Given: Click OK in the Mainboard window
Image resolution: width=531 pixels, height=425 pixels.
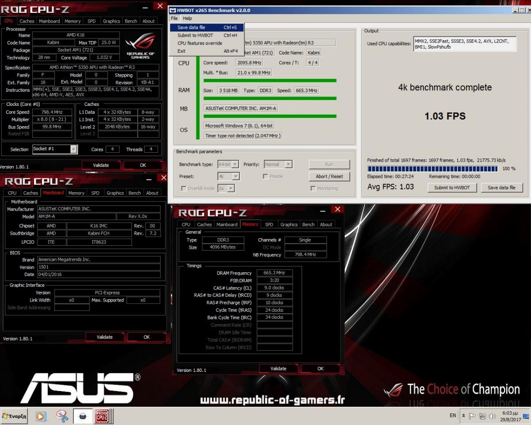Looking at the screenshot, I should click(x=146, y=337).
